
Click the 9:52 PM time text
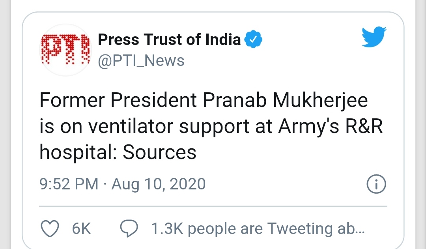69,184
